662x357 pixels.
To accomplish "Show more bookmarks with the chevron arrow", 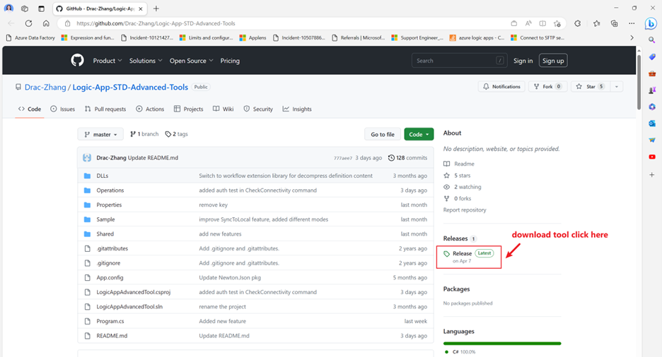I will [632, 38].
